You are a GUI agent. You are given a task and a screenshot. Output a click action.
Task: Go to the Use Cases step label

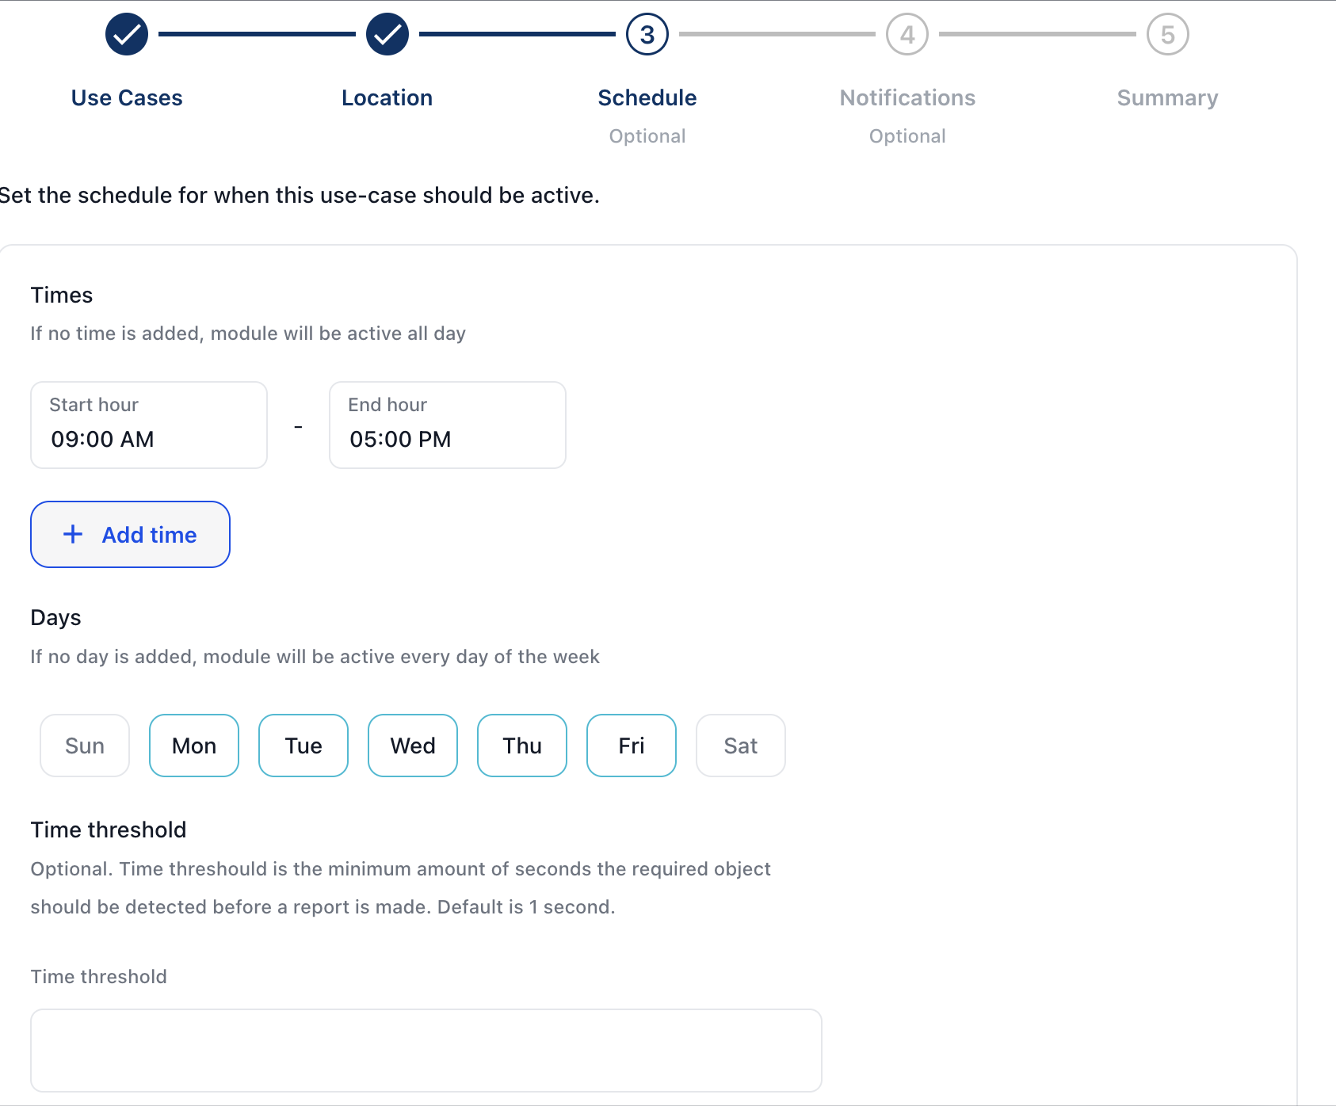(x=127, y=97)
